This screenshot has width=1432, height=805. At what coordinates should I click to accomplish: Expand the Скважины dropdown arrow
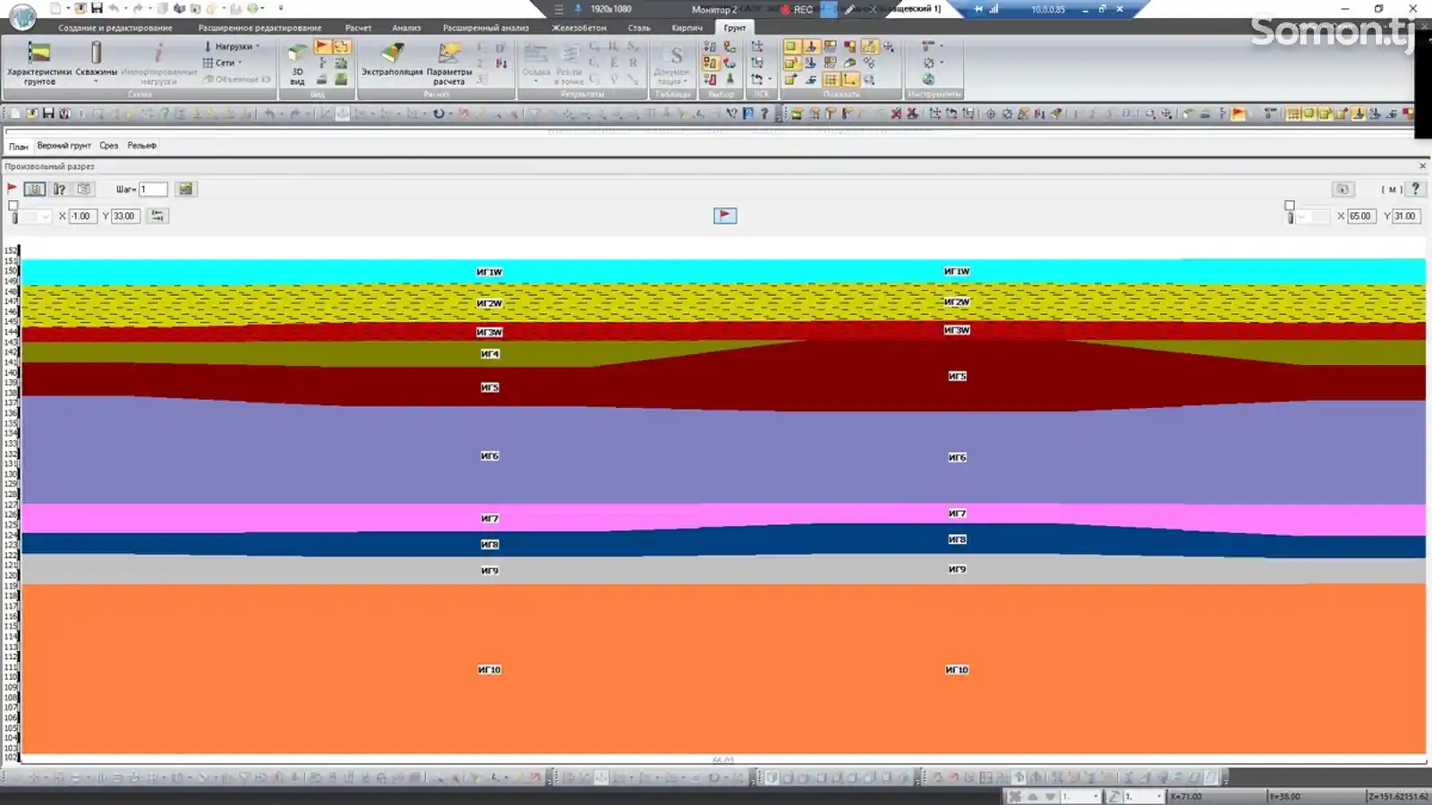point(96,81)
